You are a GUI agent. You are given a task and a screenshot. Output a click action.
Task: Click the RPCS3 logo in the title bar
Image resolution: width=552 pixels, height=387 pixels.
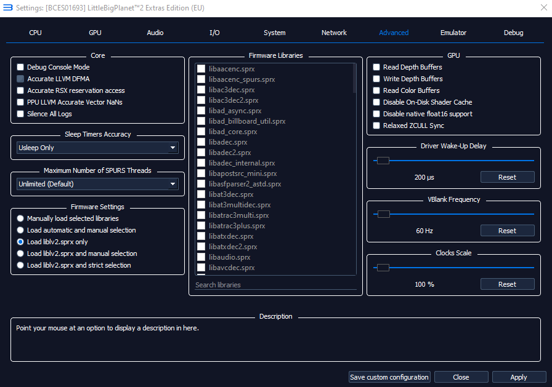click(8, 7)
